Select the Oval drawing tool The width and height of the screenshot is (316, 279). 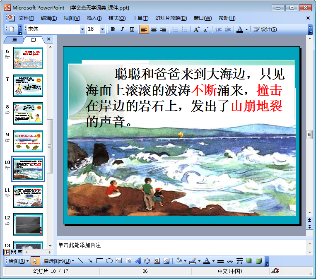[109, 261]
